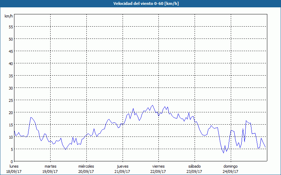The image size is (281, 175).
Task: Click the 'lunes' day label
Action: coord(14,166)
